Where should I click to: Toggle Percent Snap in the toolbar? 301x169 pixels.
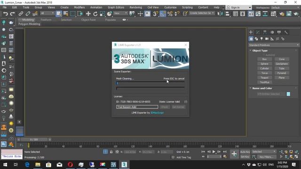tap(170, 14)
